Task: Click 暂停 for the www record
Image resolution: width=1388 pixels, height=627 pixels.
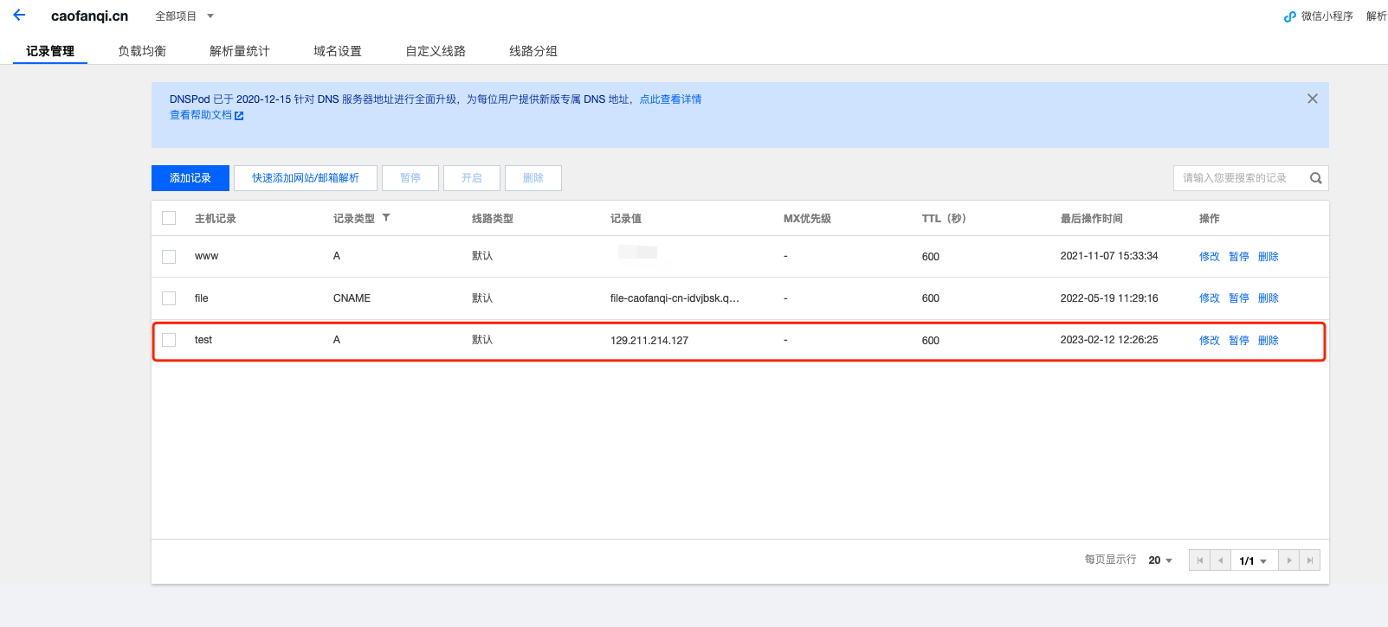Action: pos(1239,257)
